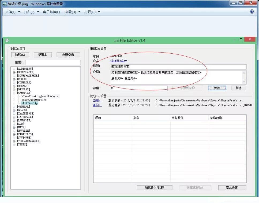Screen dimensions: 259x203
Task: Click the 加载Ini button
Action: (x=20, y=55)
